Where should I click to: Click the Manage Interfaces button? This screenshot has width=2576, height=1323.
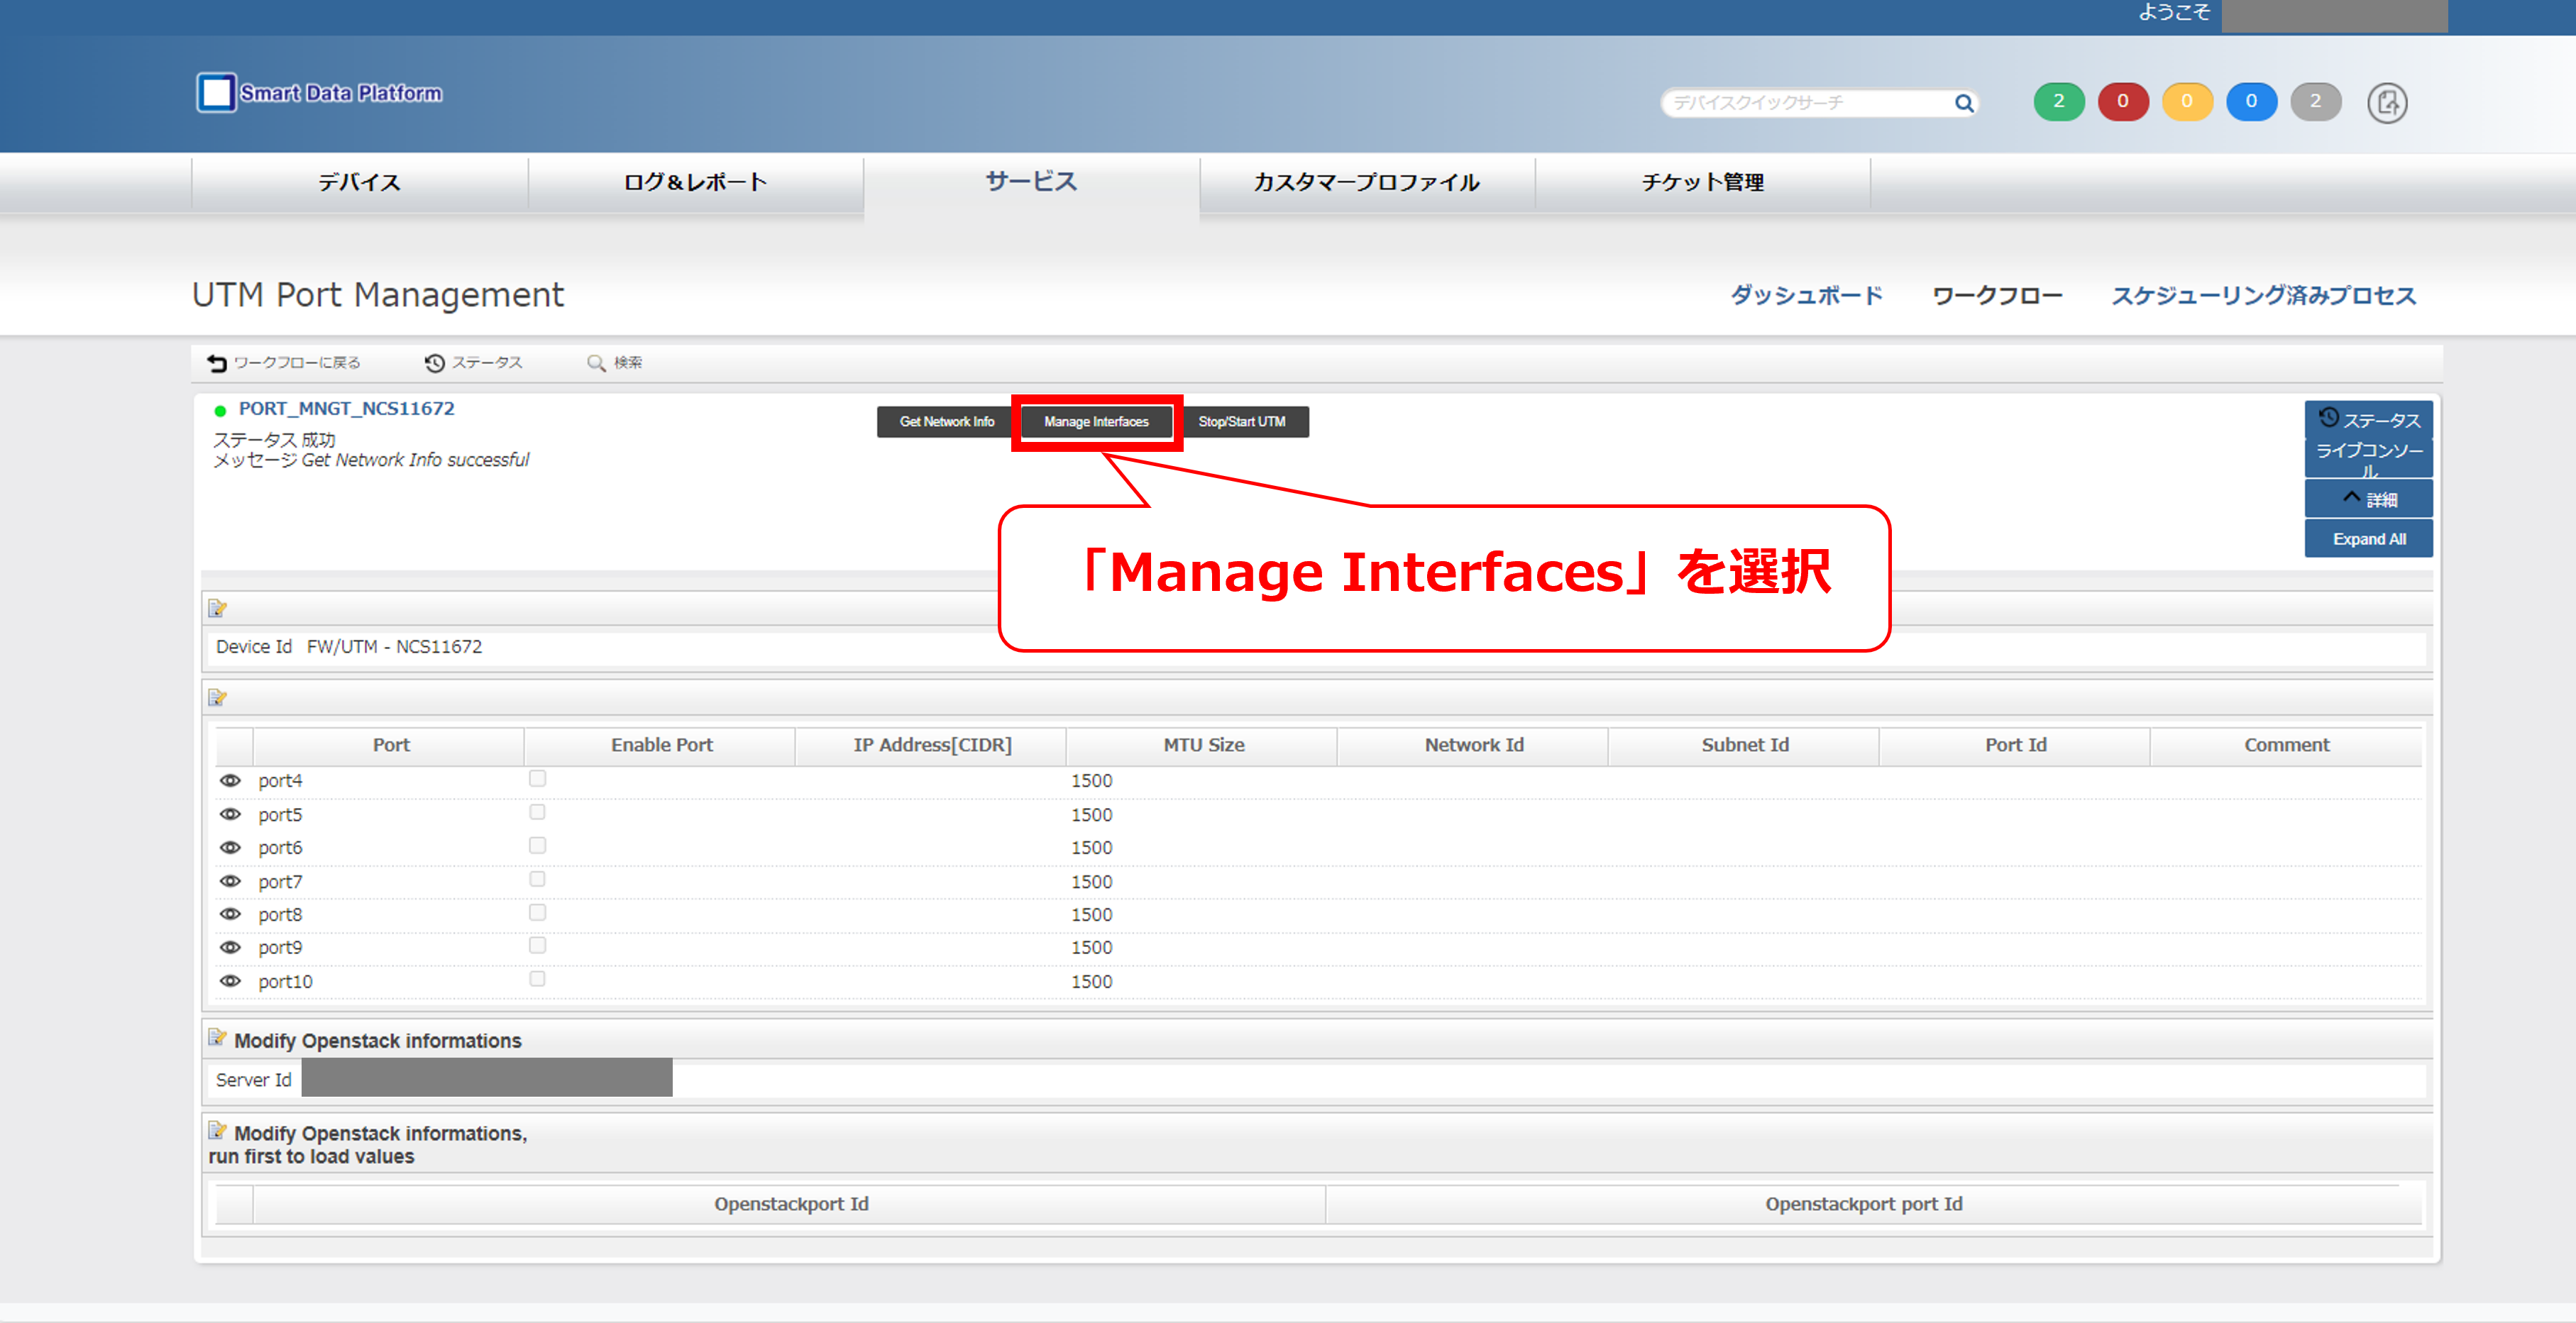click(x=1096, y=422)
